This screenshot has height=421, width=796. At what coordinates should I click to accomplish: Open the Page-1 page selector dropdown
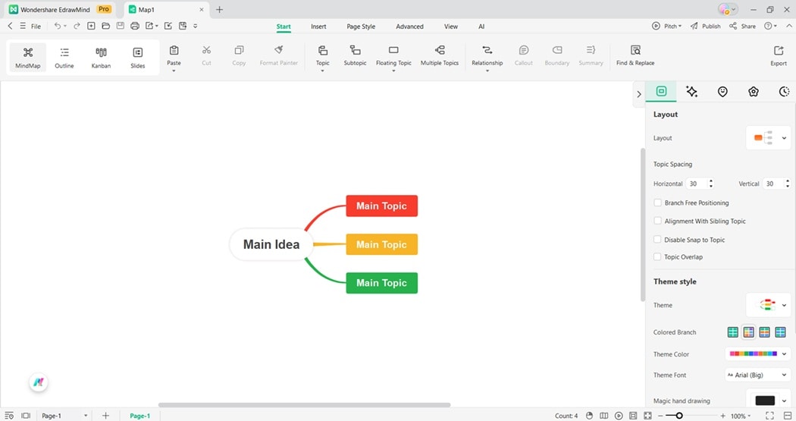coord(64,416)
